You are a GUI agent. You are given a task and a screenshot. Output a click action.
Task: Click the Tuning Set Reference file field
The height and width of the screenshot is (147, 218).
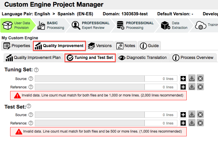click(90, 87)
